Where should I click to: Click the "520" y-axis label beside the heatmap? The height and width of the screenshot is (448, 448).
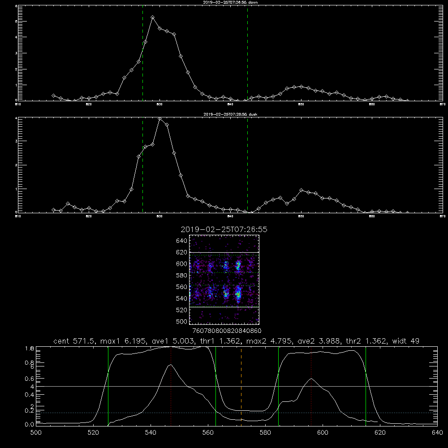point(182,310)
